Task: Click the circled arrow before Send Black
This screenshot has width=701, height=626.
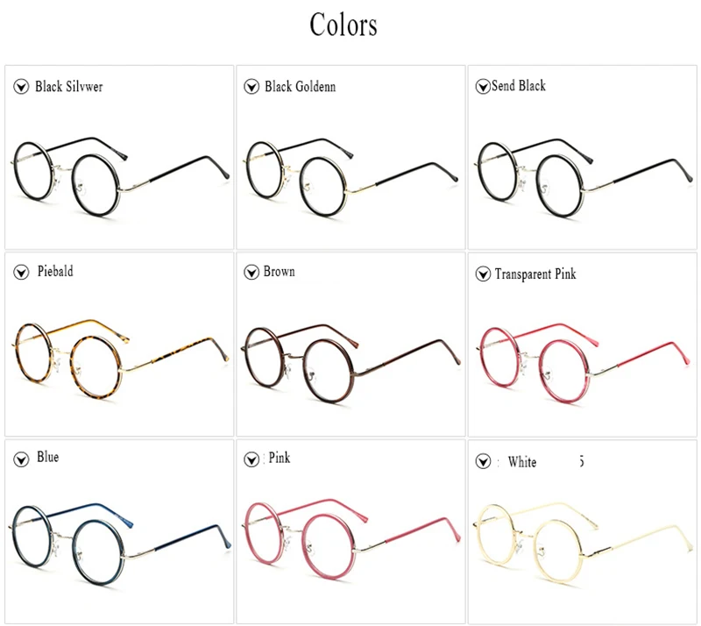Action: pyautogui.click(x=482, y=86)
